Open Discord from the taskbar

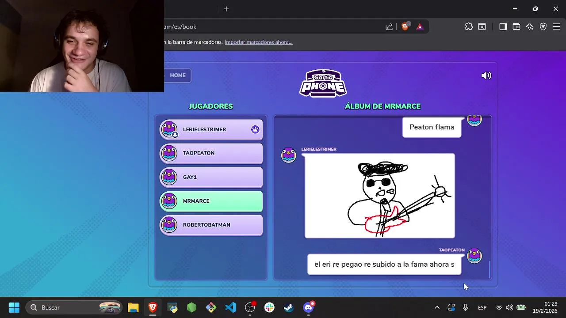[x=309, y=307]
